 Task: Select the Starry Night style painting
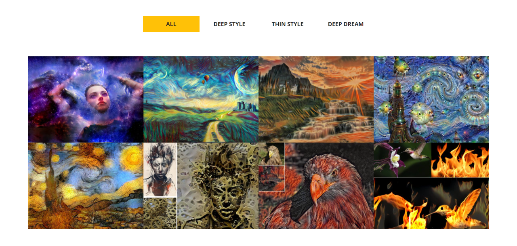[86, 186]
